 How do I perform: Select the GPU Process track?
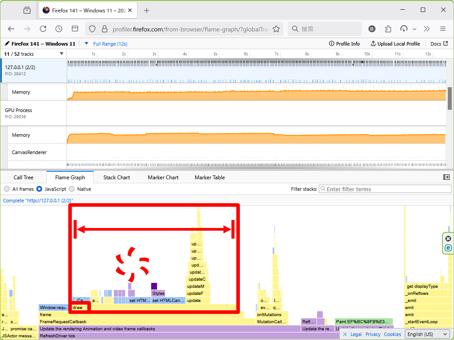(34, 113)
